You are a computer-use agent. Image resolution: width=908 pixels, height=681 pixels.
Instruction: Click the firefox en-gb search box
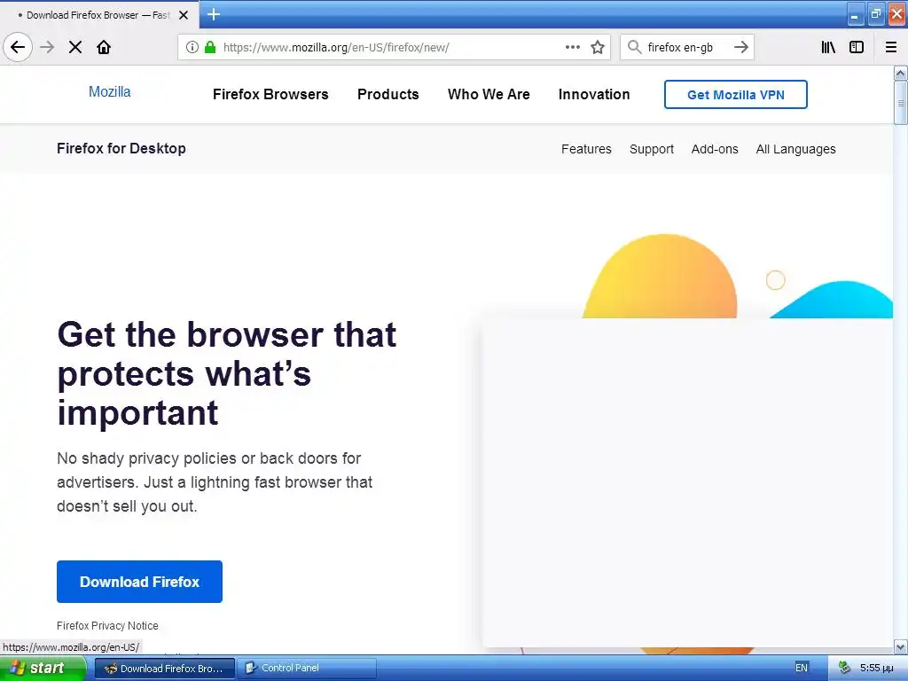pos(687,47)
